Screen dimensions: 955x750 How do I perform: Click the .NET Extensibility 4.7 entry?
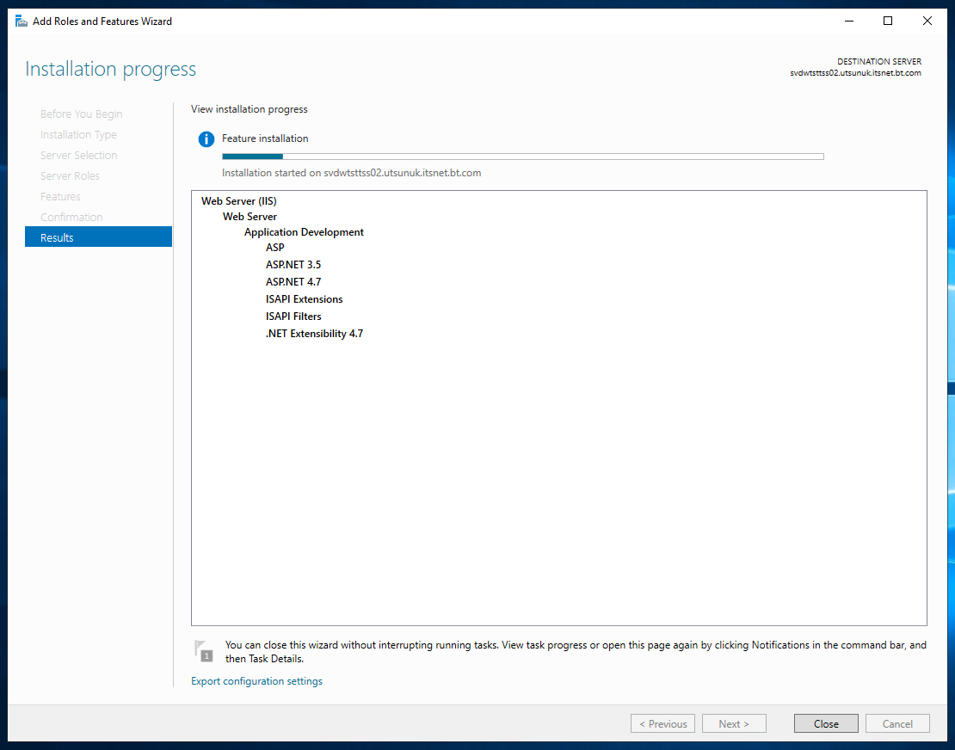tap(314, 334)
